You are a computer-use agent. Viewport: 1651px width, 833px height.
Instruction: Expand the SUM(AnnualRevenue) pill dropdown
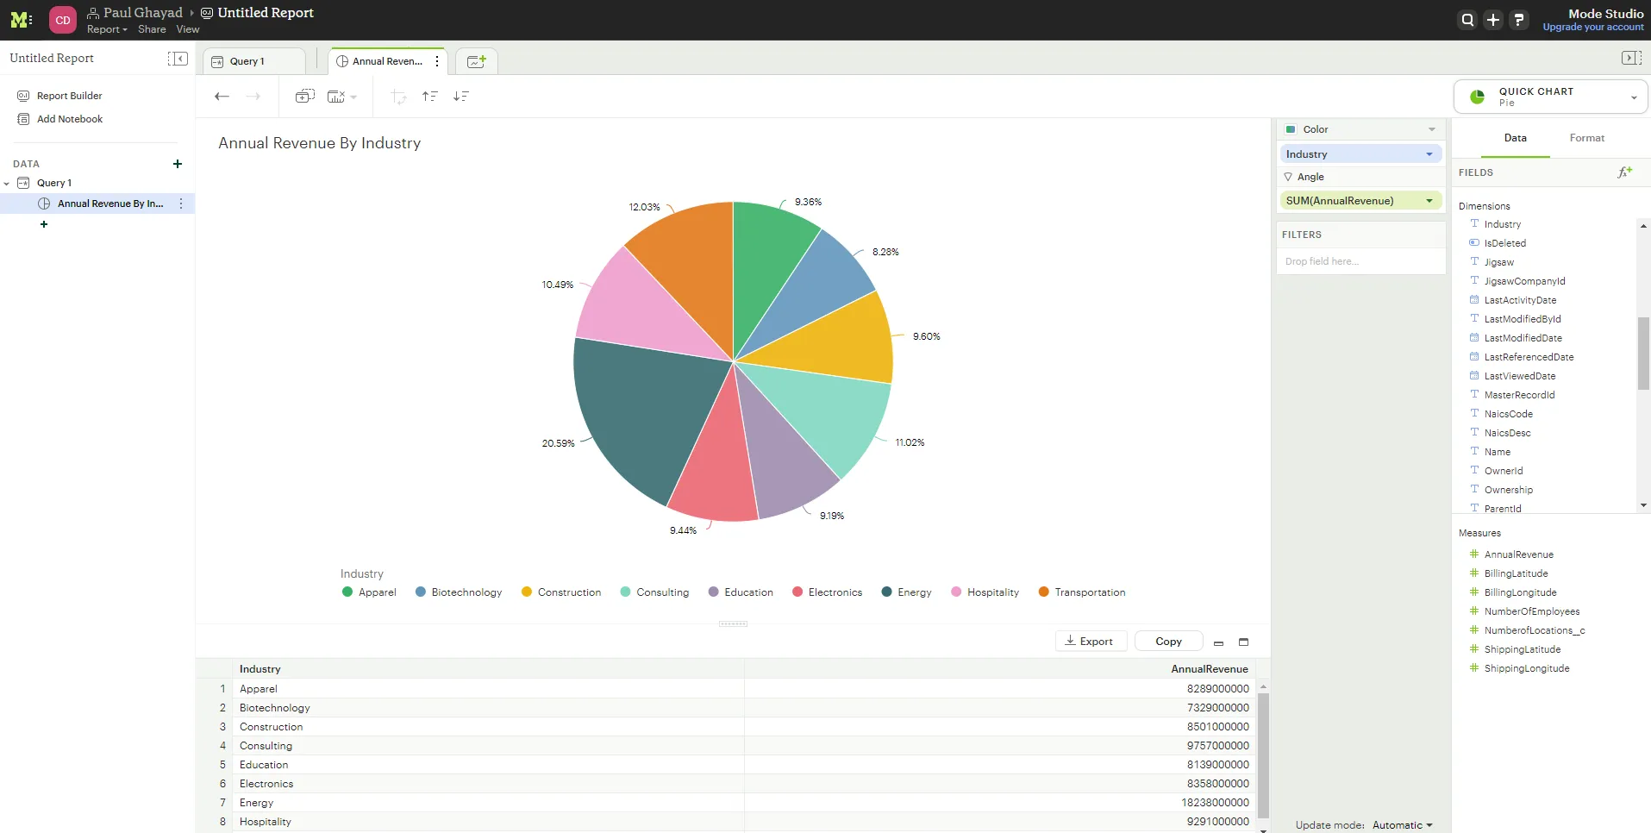click(1429, 201)
